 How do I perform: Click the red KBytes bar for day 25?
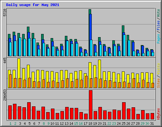click(124, 111)
